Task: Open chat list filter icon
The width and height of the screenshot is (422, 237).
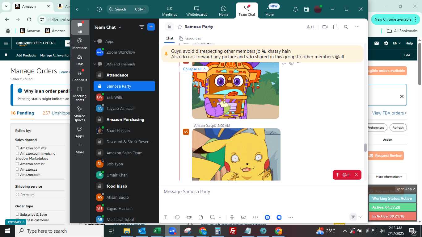Action: (142, 27)
